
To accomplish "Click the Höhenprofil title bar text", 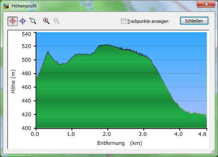I will pos(24,6).
